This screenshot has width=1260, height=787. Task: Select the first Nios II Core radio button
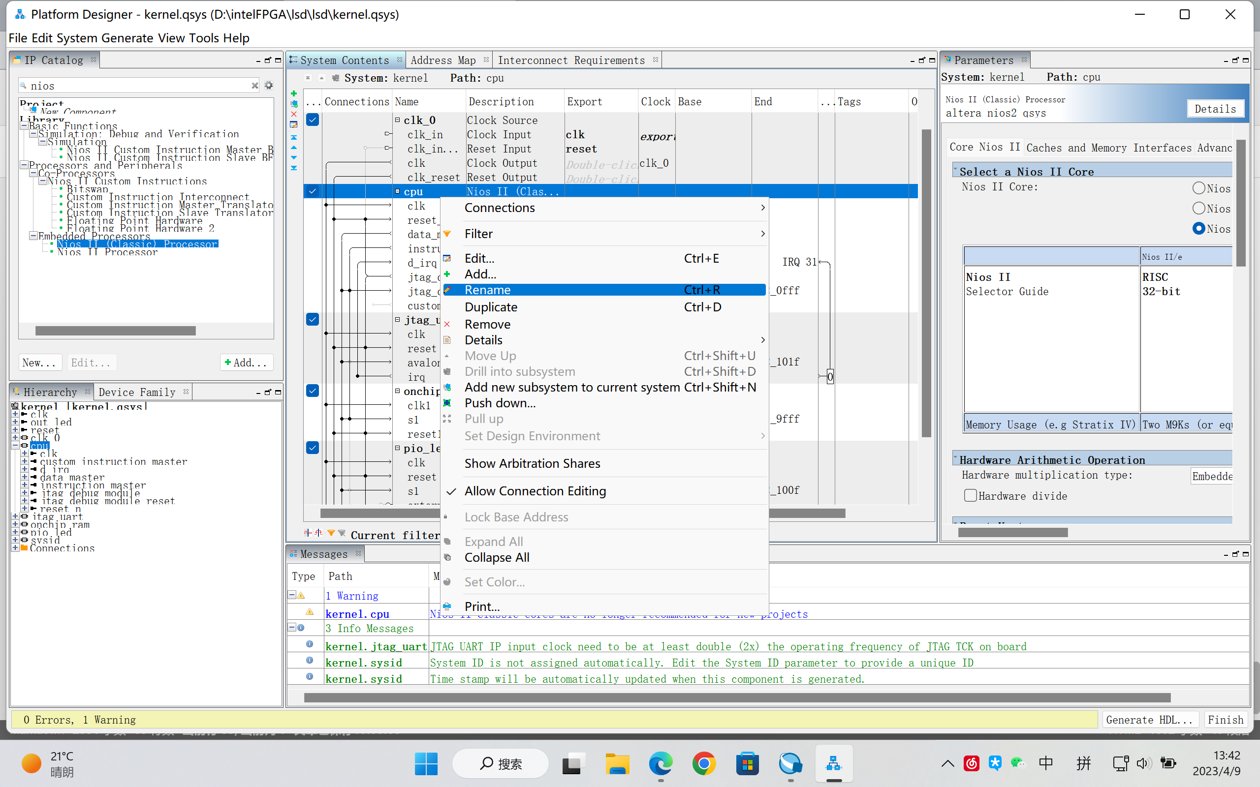click(x=1198, y=188)
